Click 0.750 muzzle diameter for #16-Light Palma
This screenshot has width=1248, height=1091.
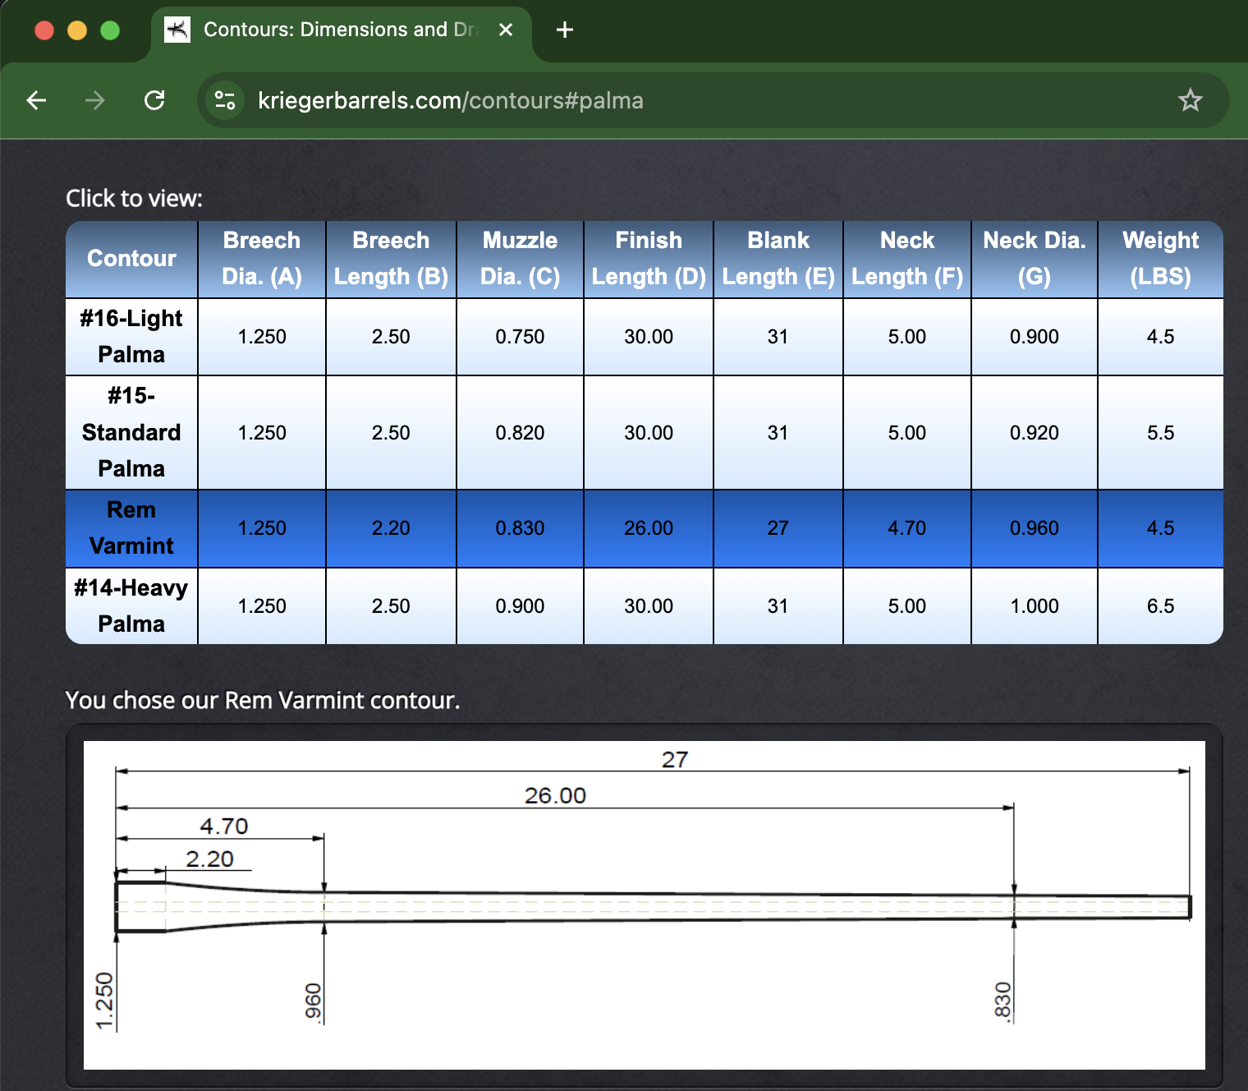tap(520, 337)
